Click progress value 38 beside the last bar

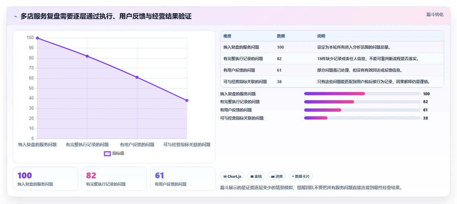pos(425,118)
